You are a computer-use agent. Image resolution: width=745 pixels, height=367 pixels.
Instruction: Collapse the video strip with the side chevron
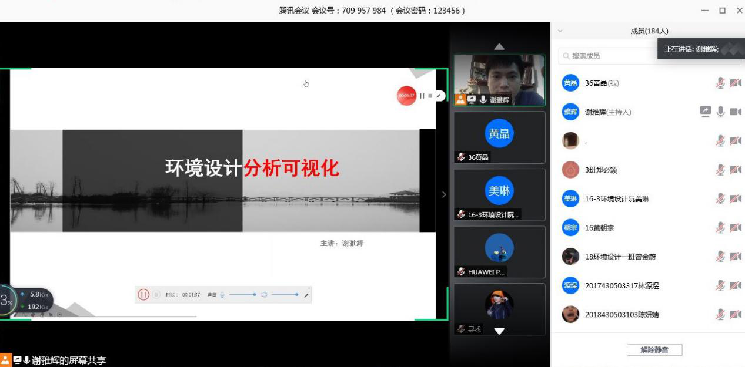point(444,194)
